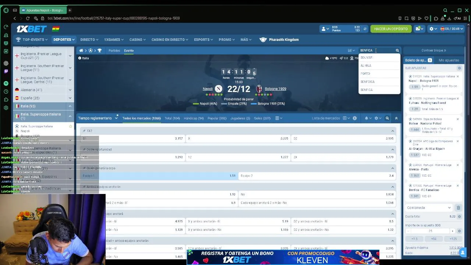The width and height of the screenshot is (471, 265).
Task: Remove the Napoli - Bologna 1909 bet
Action: 458,77
